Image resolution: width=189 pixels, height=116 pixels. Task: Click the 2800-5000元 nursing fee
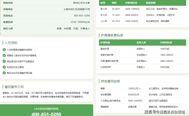167,61
